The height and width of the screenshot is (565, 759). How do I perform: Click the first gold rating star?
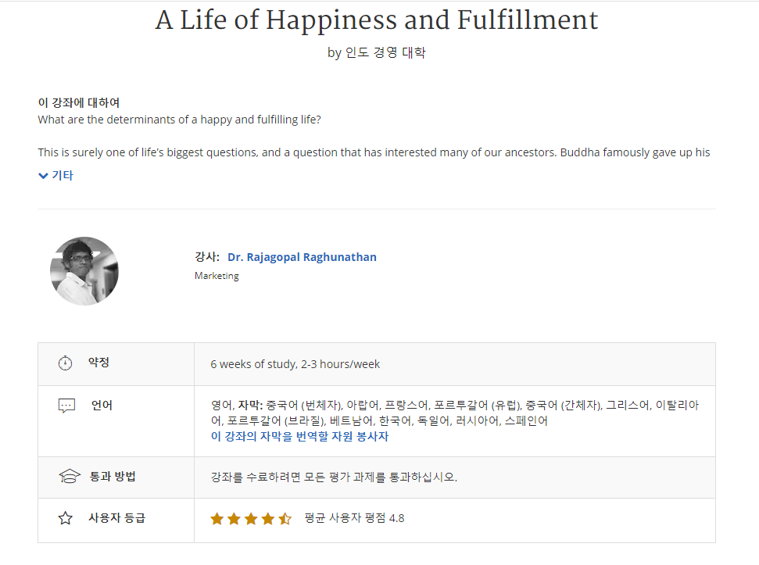pos(217,519)
